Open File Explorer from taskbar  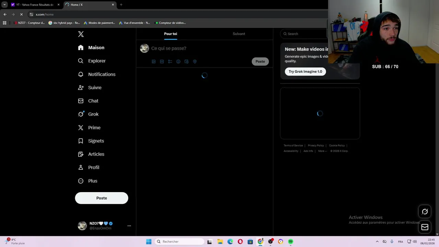220,242
